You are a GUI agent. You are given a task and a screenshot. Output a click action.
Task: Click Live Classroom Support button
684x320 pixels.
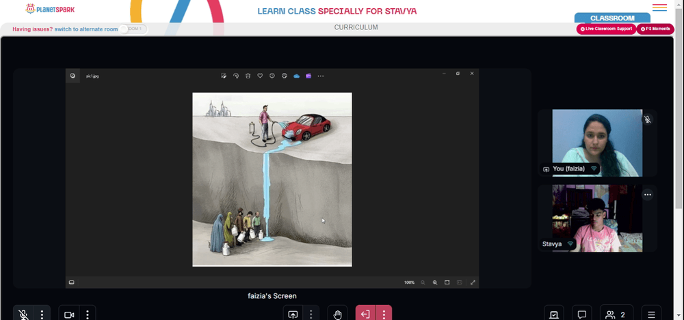click(606, 29)
